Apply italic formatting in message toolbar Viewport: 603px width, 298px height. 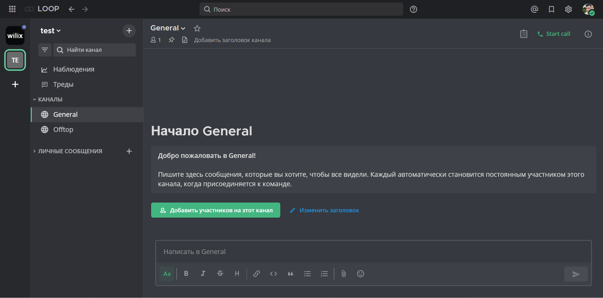point(203,274)
